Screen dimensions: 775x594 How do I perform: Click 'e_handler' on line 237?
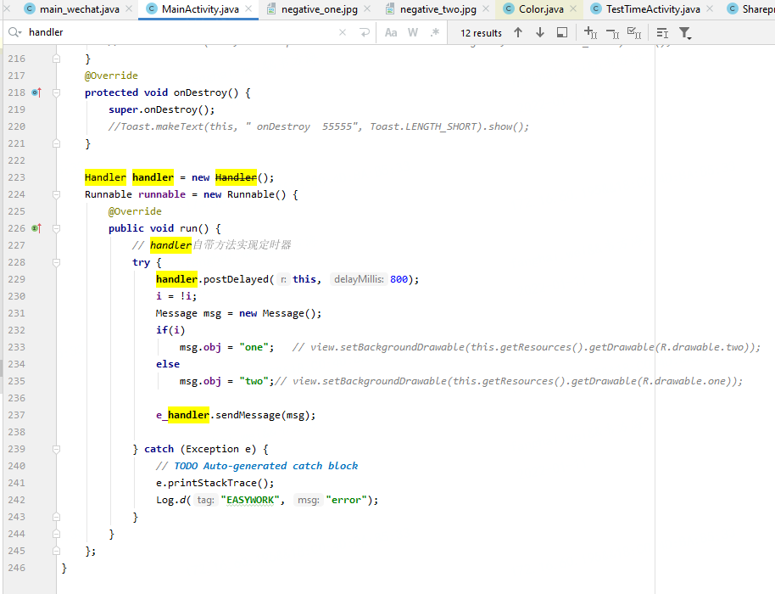pyautogui.click(x=182, y=415)
